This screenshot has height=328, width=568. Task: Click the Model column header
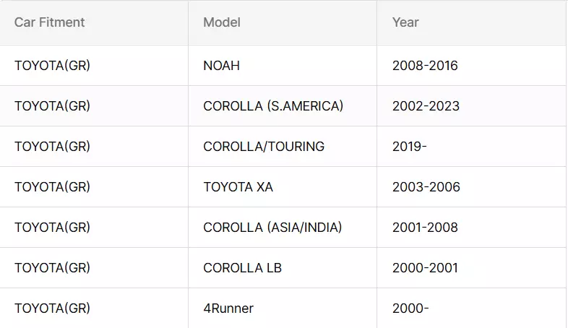pyautogui.click(x=283, y=22)
